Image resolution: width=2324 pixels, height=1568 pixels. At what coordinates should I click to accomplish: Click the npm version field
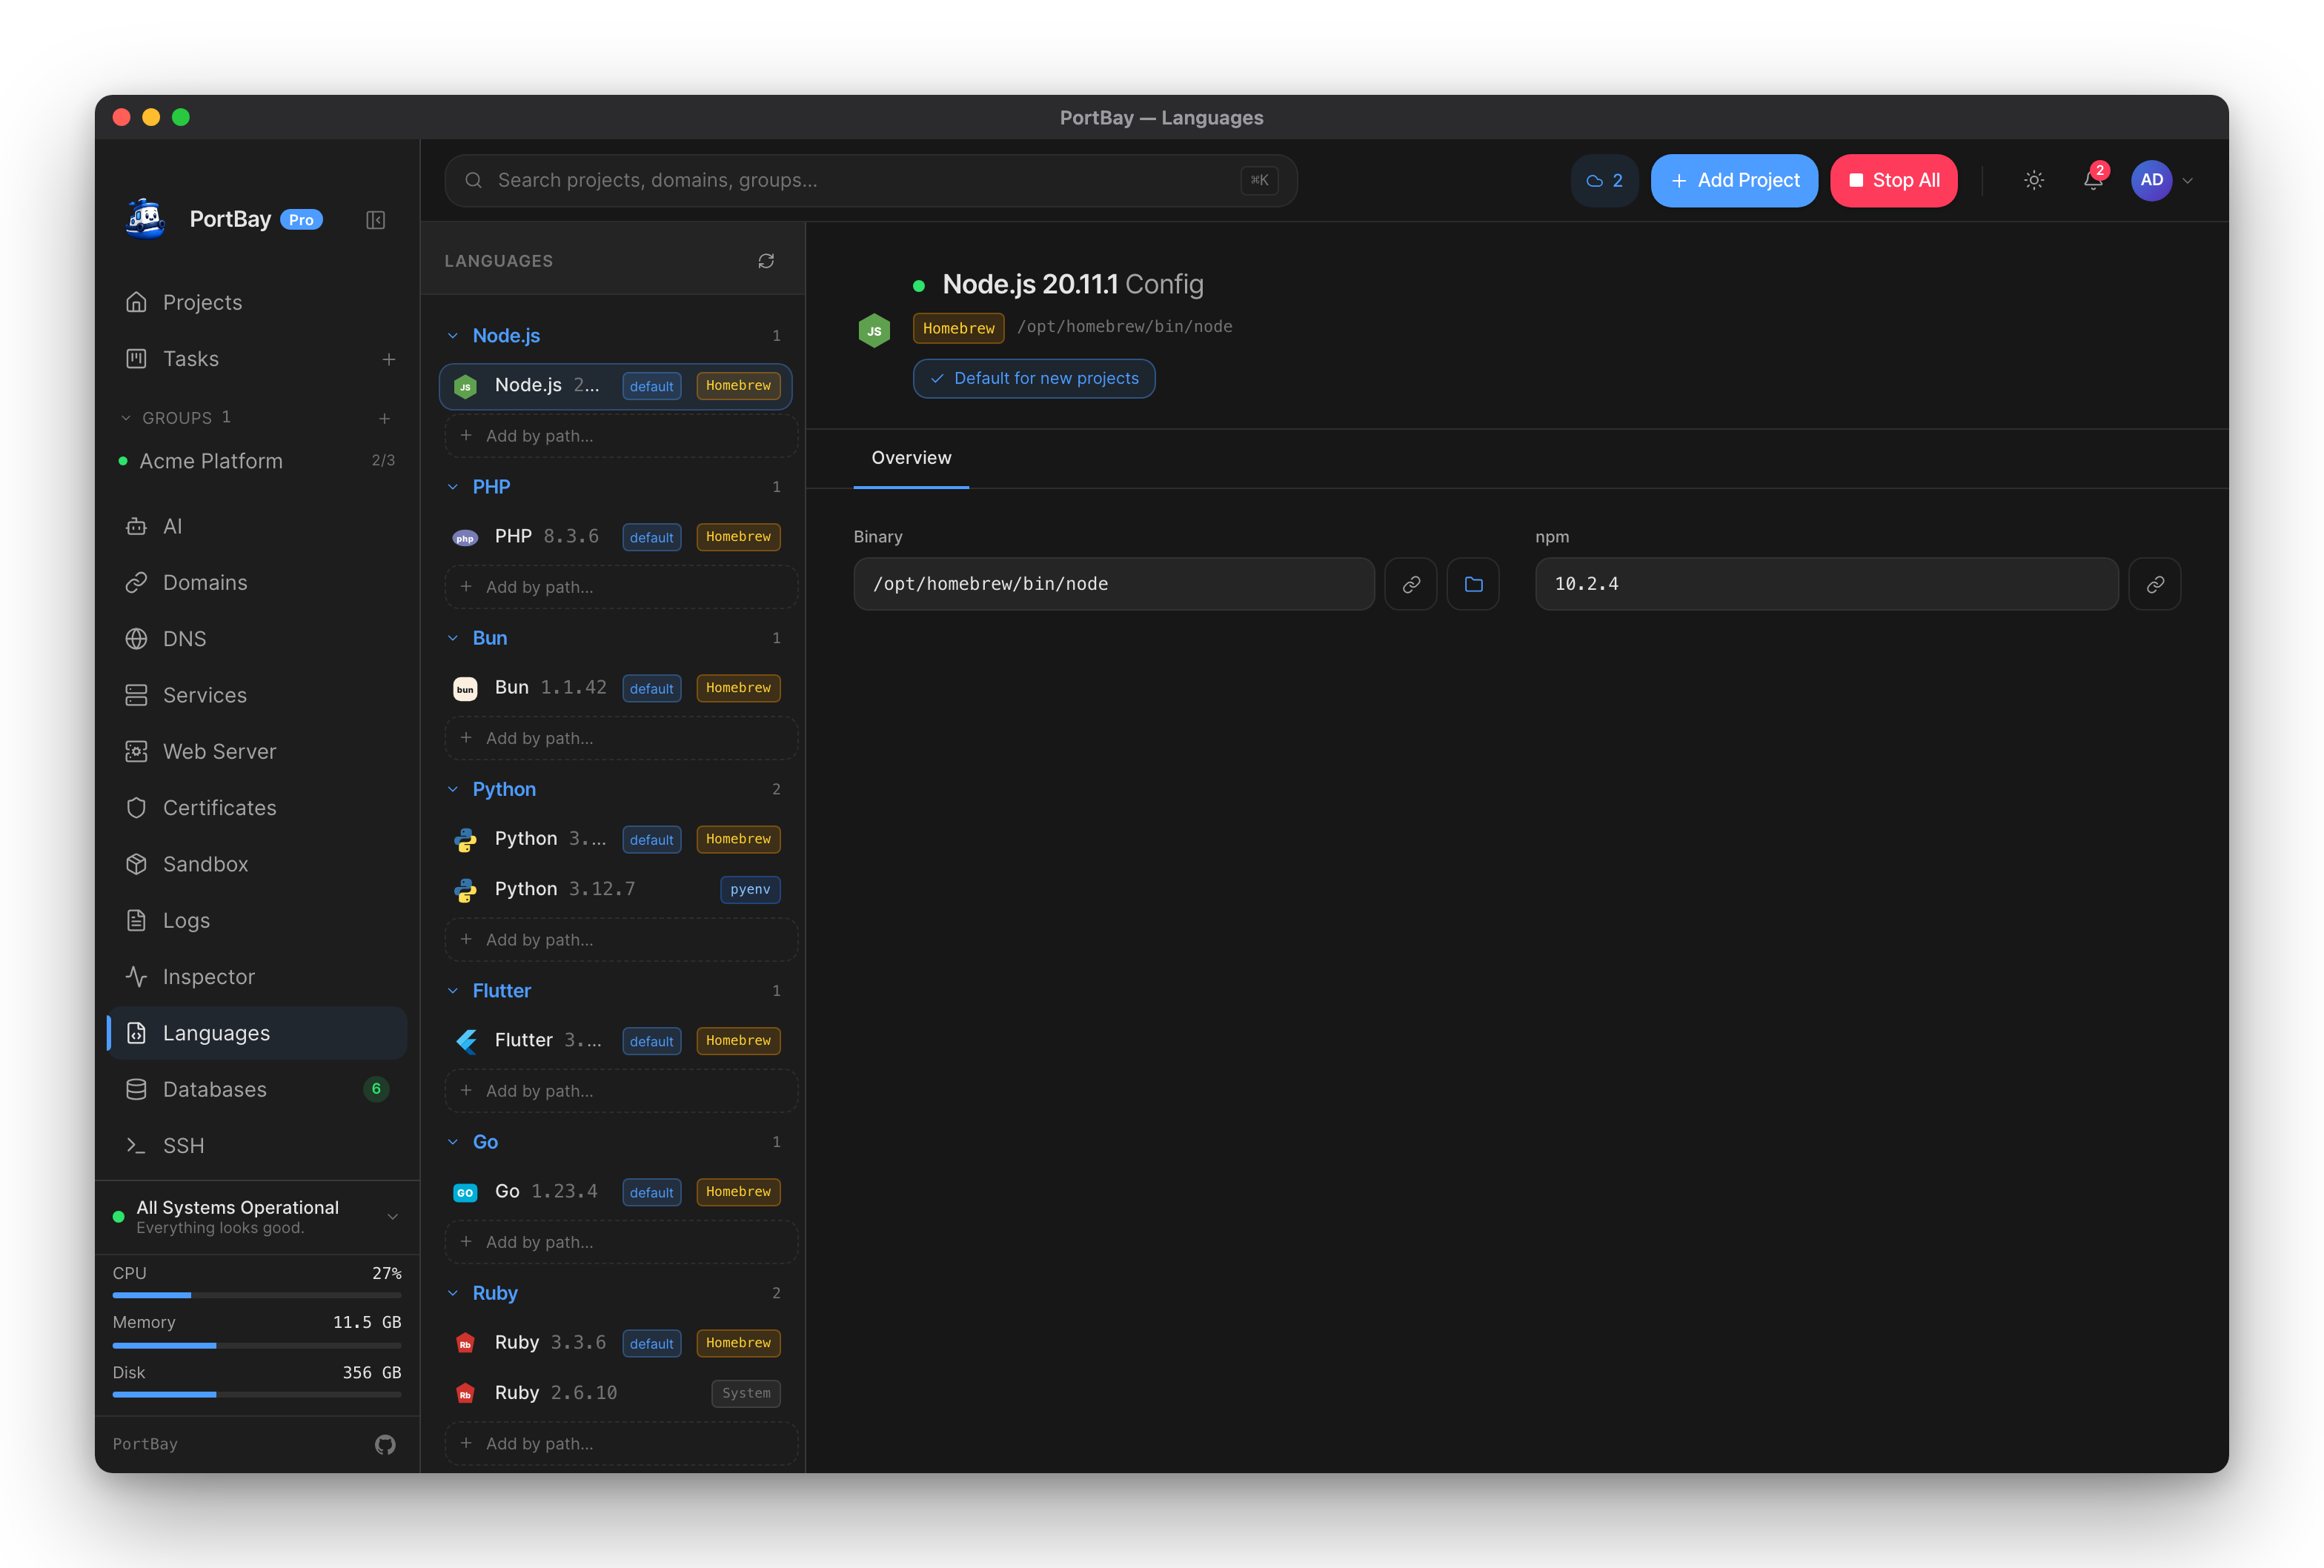[1826, 584]
